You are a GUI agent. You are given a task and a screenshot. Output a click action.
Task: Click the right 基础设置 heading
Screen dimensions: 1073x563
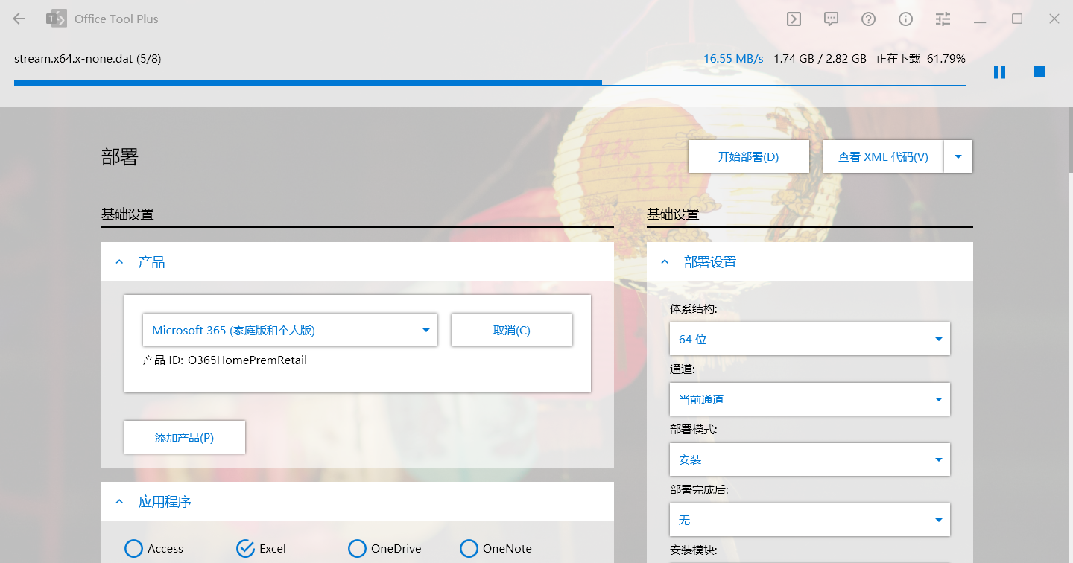(x=673, y=214)
